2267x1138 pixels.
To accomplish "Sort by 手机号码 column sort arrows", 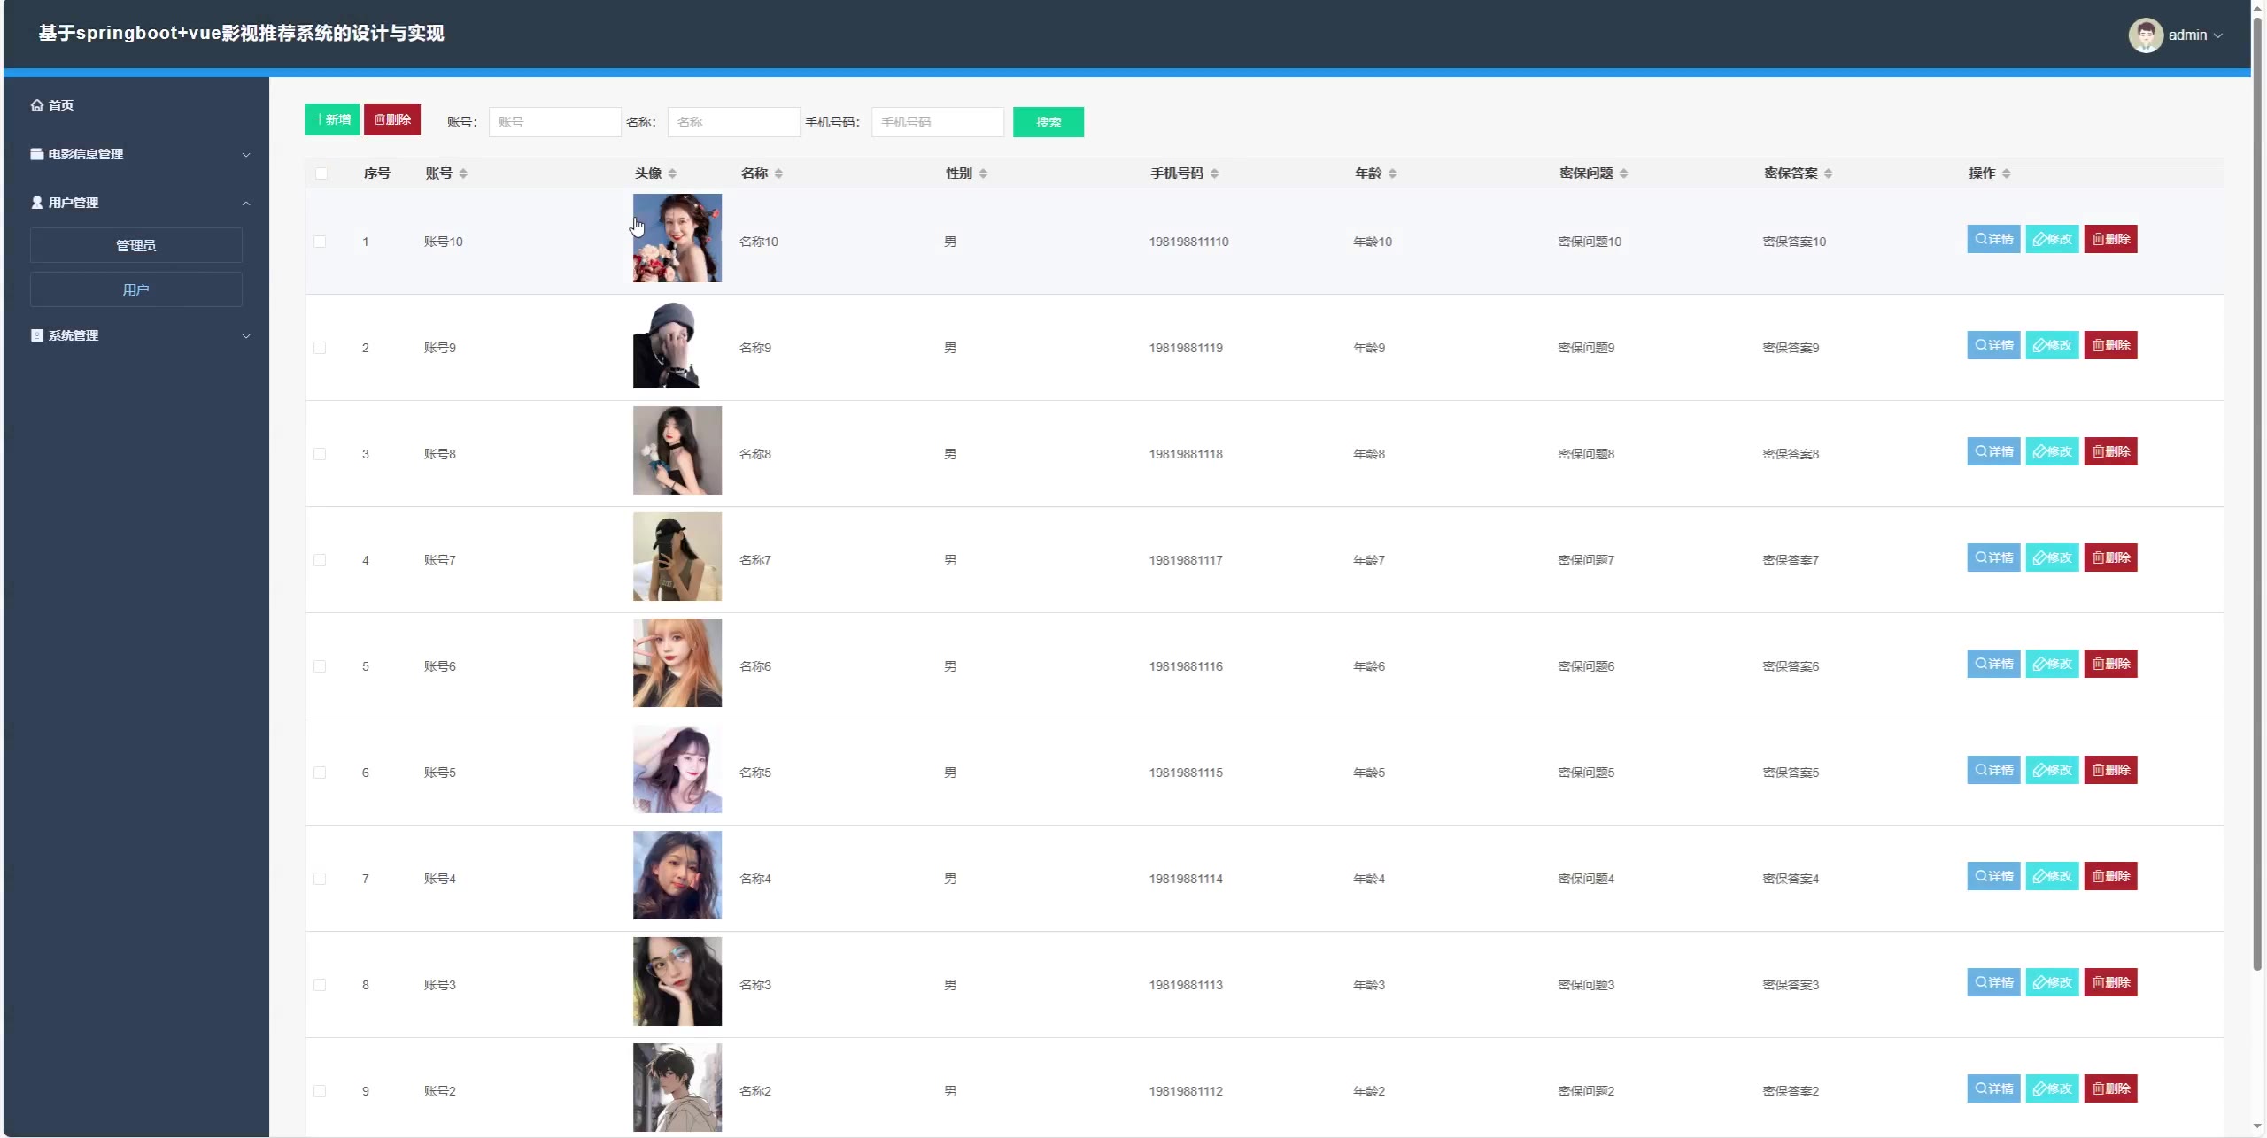I will coord(1214,173).
